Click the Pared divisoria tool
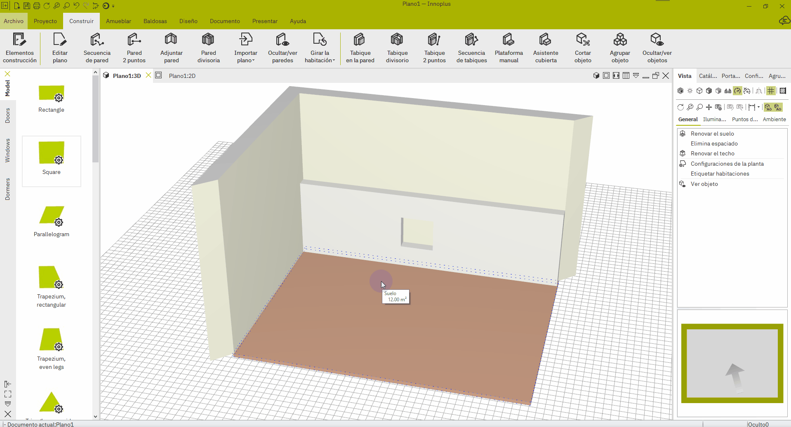Viewport: 791px width, 427px height. (208, 48)
